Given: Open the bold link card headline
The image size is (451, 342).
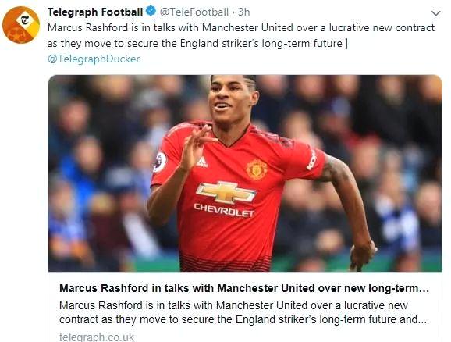Looking at the screenshot, I should click(244, 288).
